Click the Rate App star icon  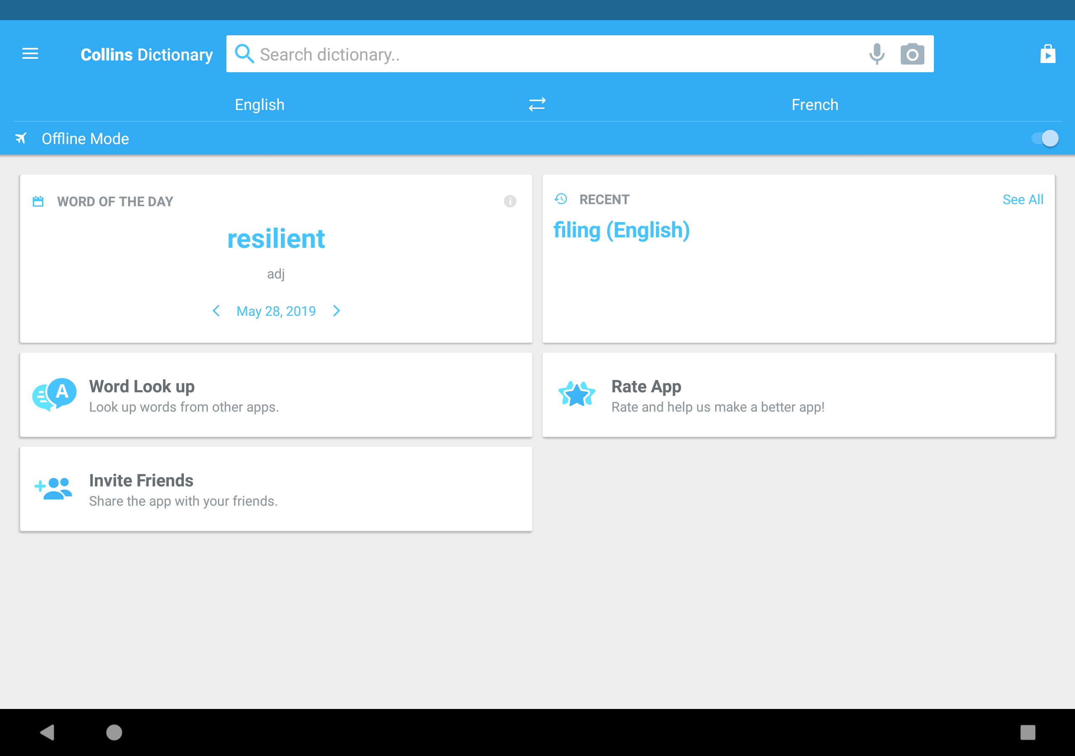[578, 395]
